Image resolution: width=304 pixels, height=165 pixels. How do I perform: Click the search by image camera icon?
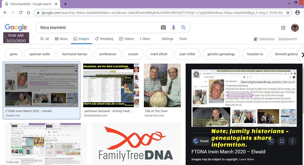pyautogui.click(x=163, y=27)
